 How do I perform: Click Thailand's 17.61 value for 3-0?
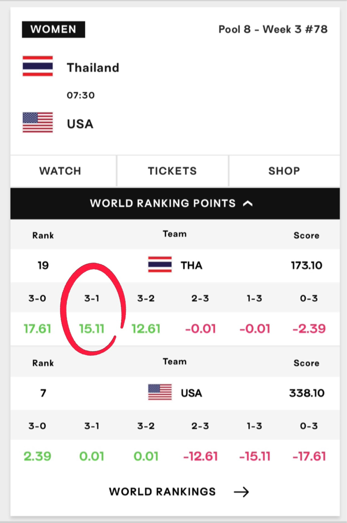(x=37, y=328)
